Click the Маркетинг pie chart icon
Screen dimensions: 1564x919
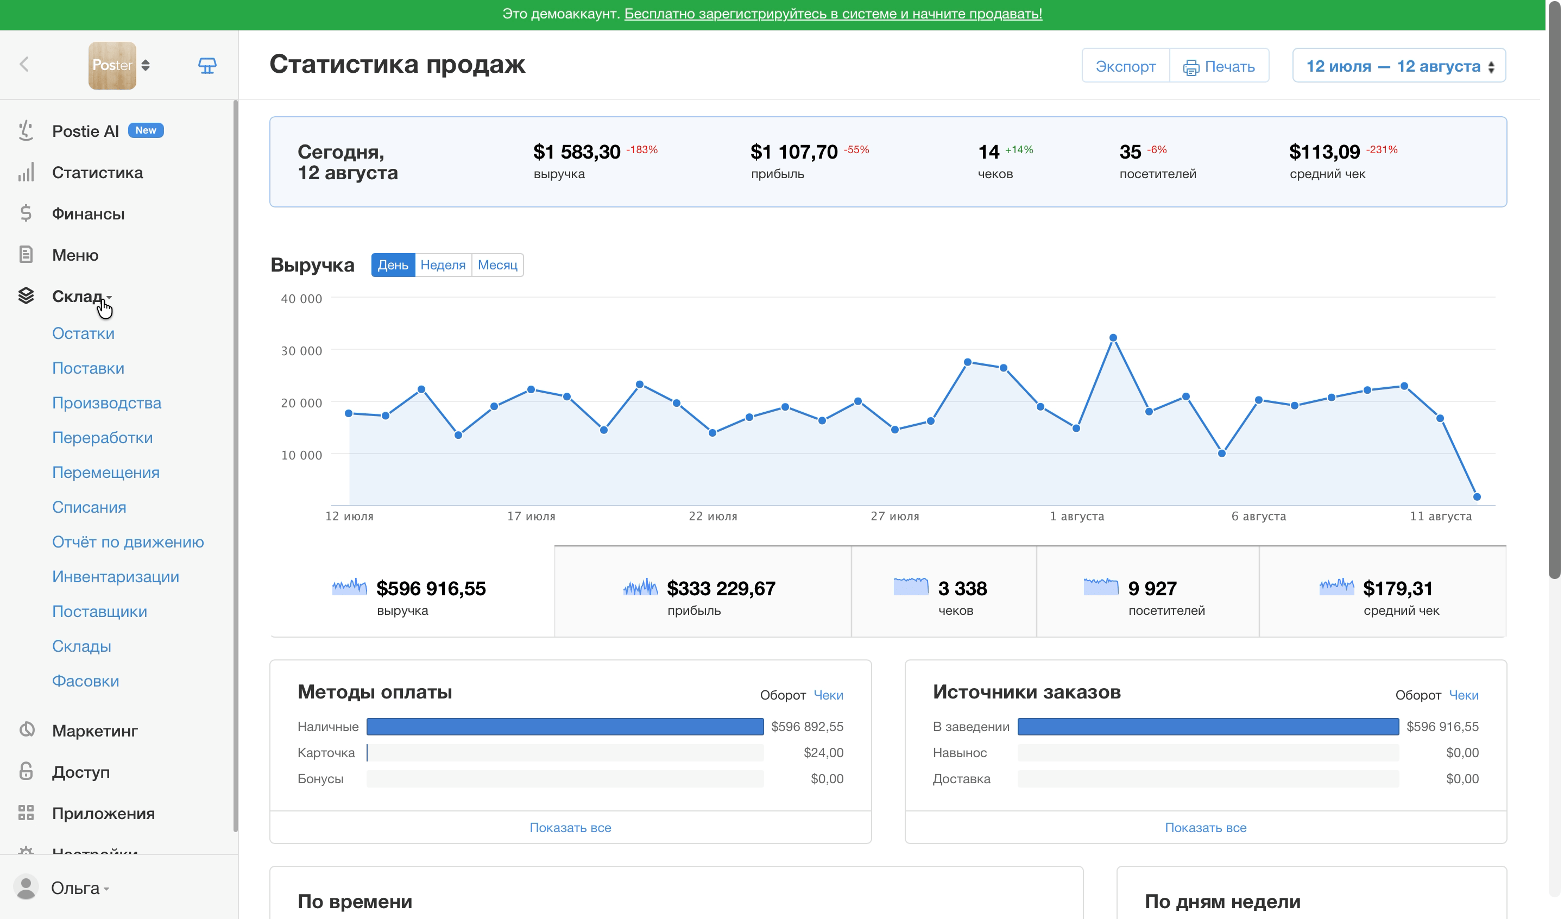click(26, 729)
